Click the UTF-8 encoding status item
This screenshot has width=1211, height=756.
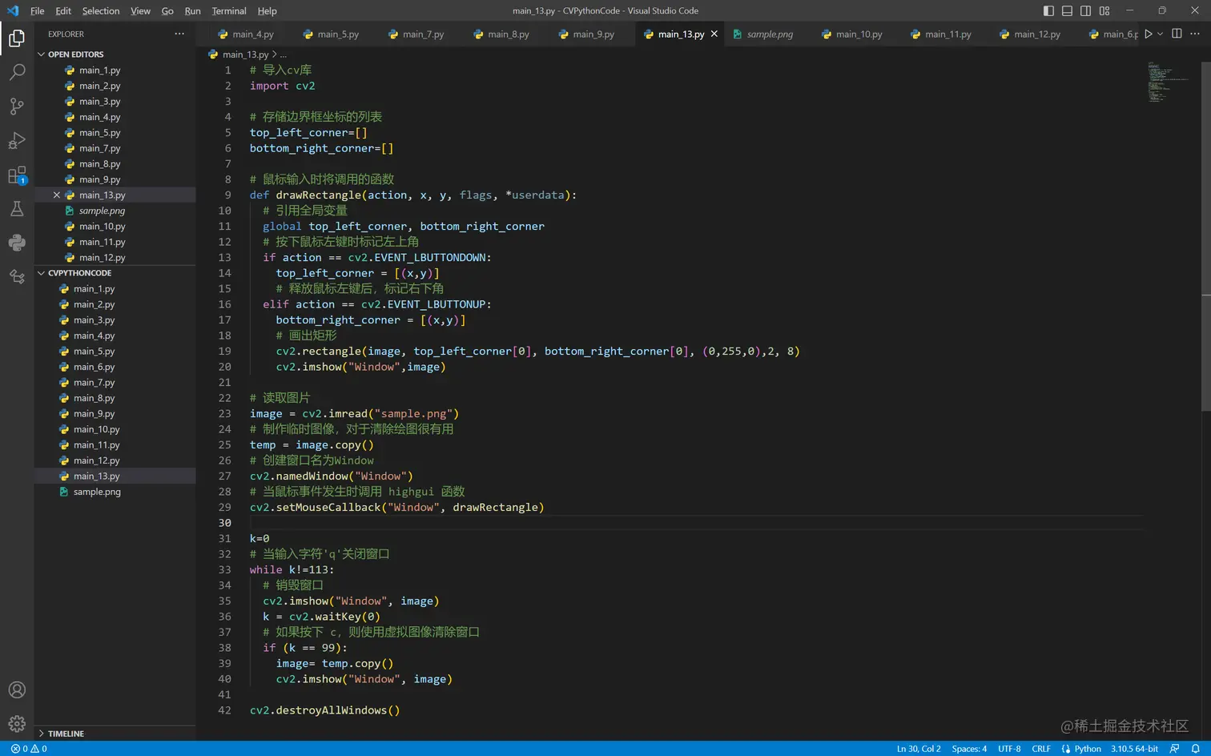[1008, 749]
